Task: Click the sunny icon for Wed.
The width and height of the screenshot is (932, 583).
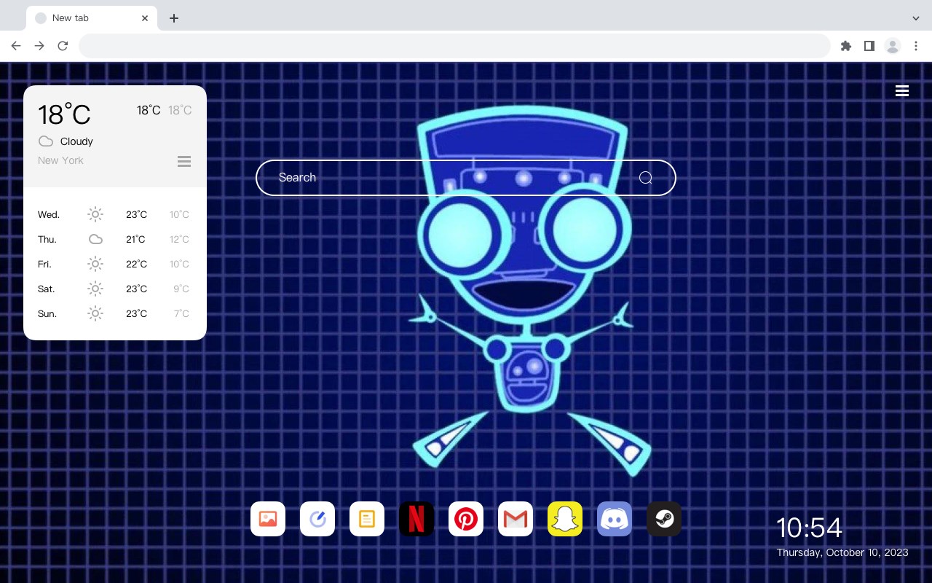Action: pos(95,214)
